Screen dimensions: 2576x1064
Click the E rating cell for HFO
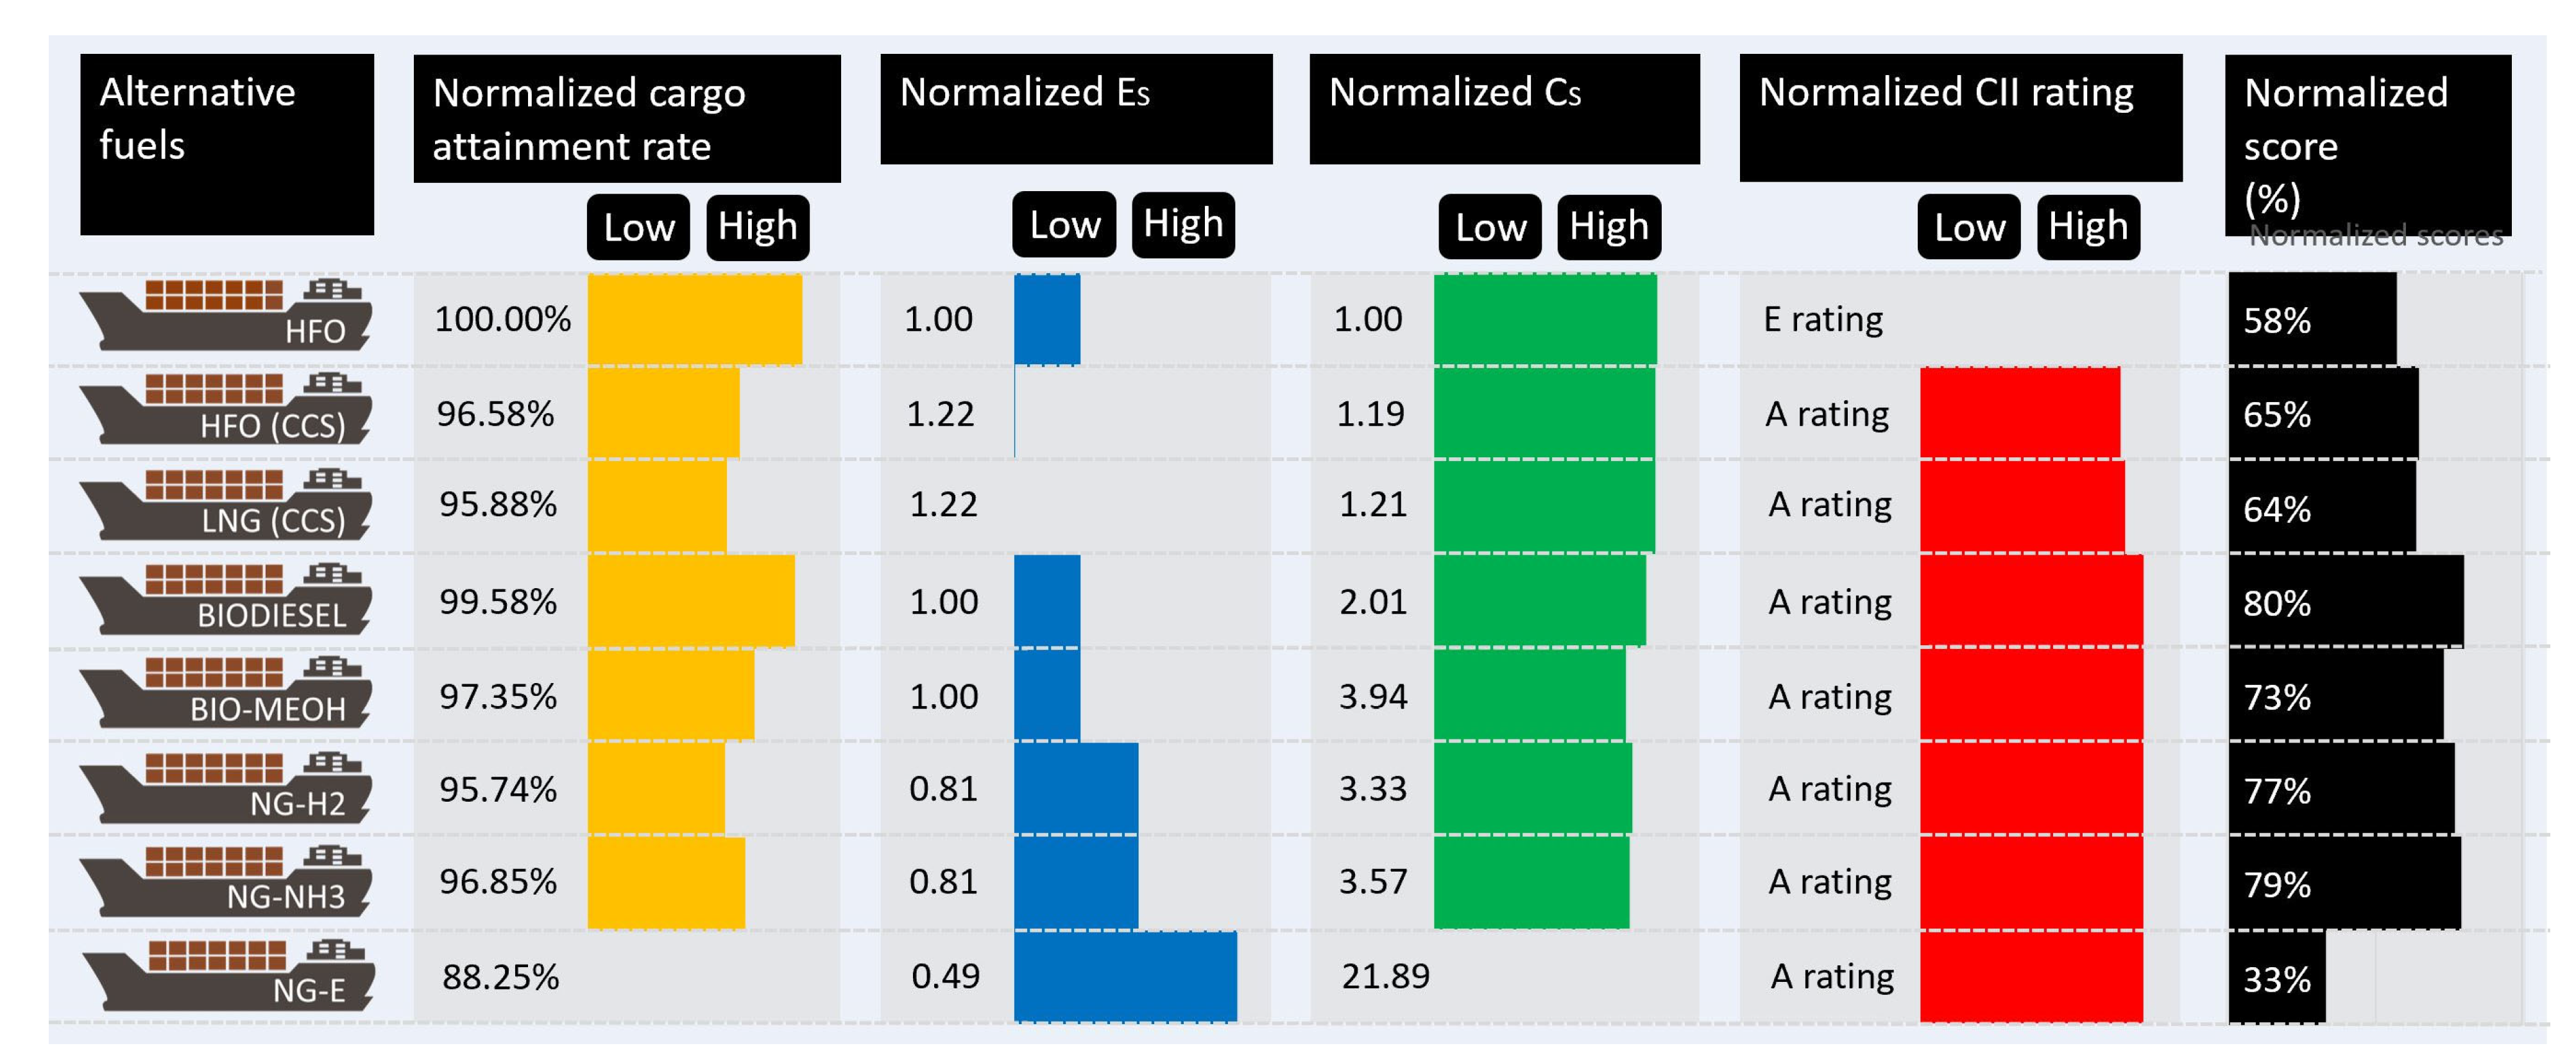1823,320
